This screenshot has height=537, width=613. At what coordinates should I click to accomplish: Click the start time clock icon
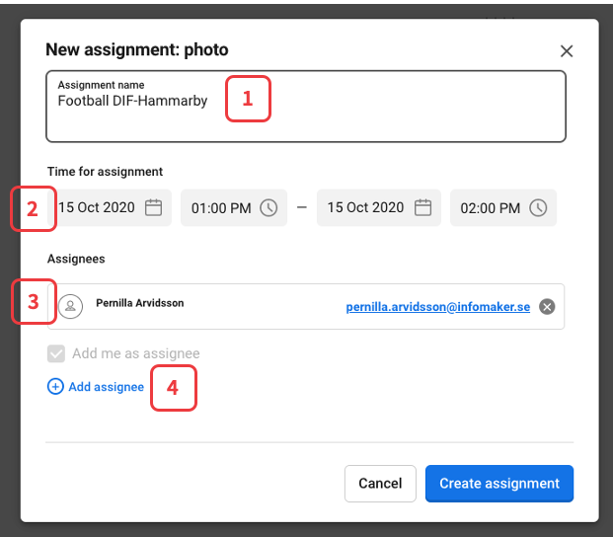[268, 208]
